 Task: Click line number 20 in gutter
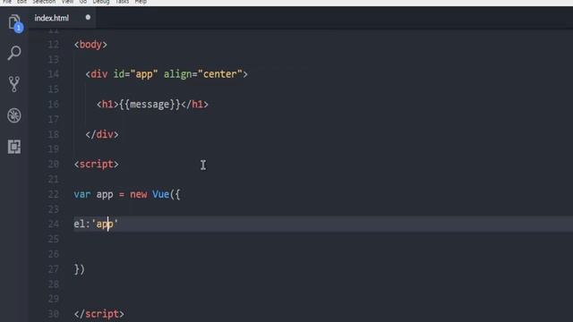(x=54, y=165)
